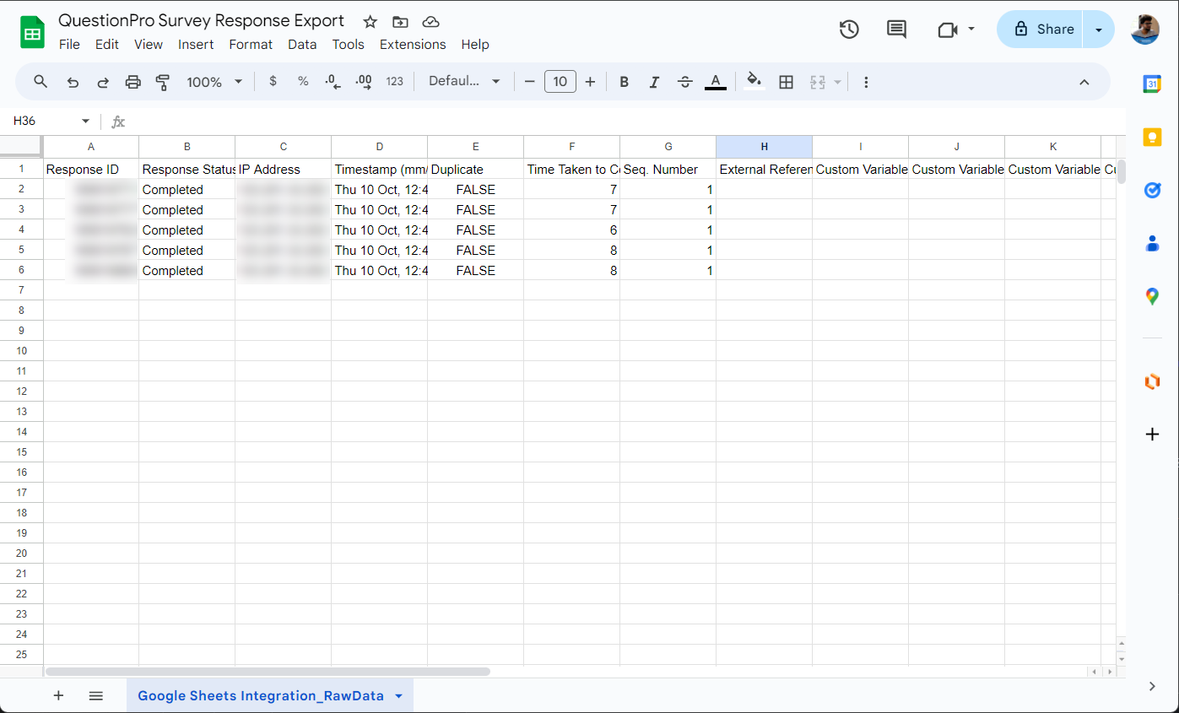Increase font size with plus button
This screenshot has width=1179, height=713.
(590, 82)
